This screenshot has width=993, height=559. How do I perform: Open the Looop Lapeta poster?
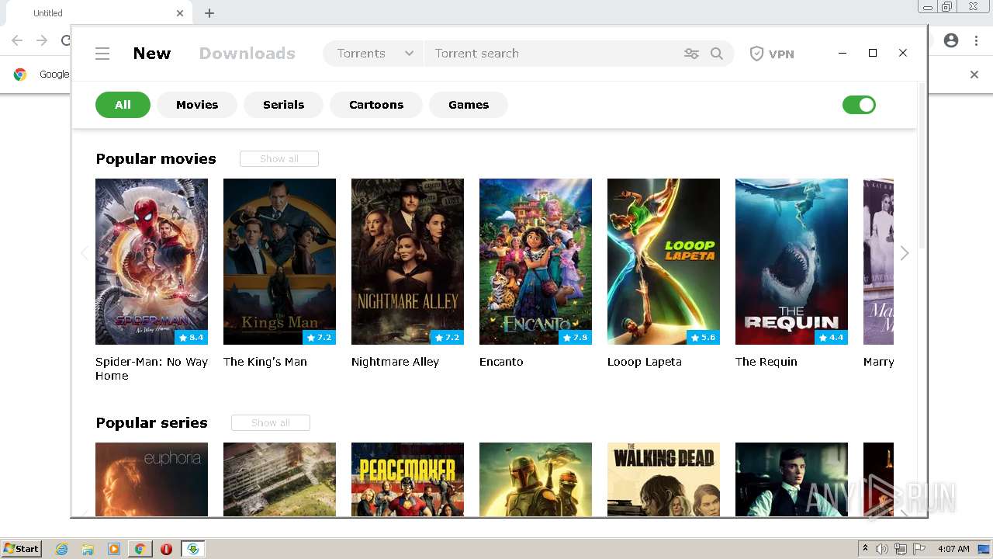(663, 262)
